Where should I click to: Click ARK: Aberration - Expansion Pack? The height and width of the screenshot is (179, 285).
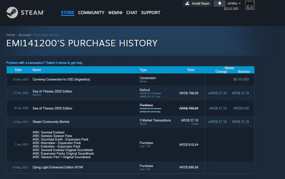(57, 143)
